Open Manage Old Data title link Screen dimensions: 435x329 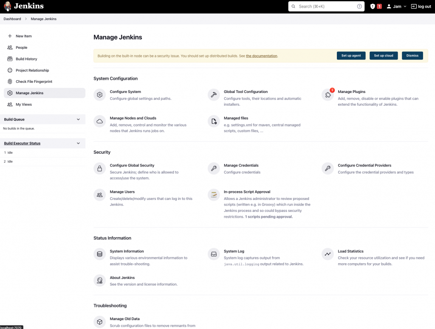click(x=124, y=319)
